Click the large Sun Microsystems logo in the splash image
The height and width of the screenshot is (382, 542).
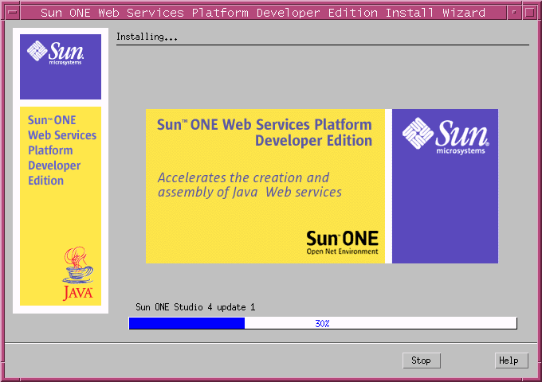pos(446,136)
